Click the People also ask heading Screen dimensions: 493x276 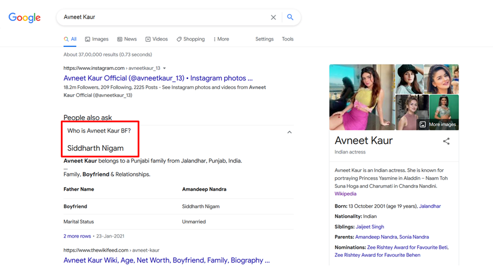point(88,117)
